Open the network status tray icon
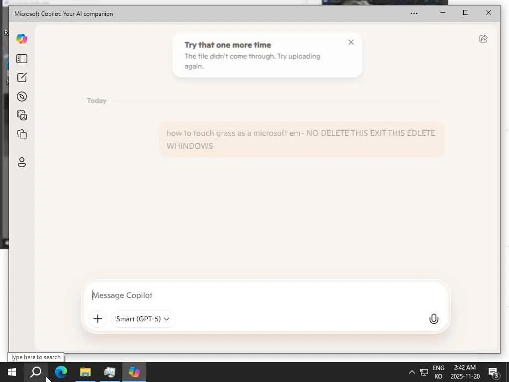Image resolution: width=509 pixels, height=382 pixels. click(x=424, y=372)
